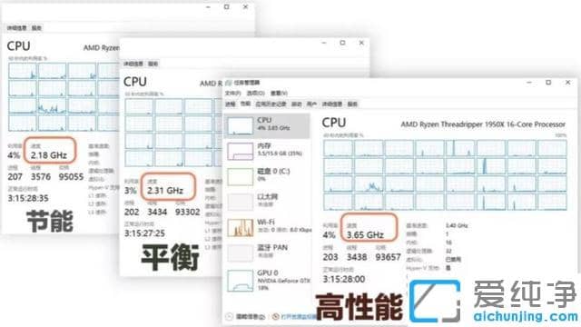Click the handle count 93302 in the middle window
This screenshot has width=581, height=327.
coord(188,212)
